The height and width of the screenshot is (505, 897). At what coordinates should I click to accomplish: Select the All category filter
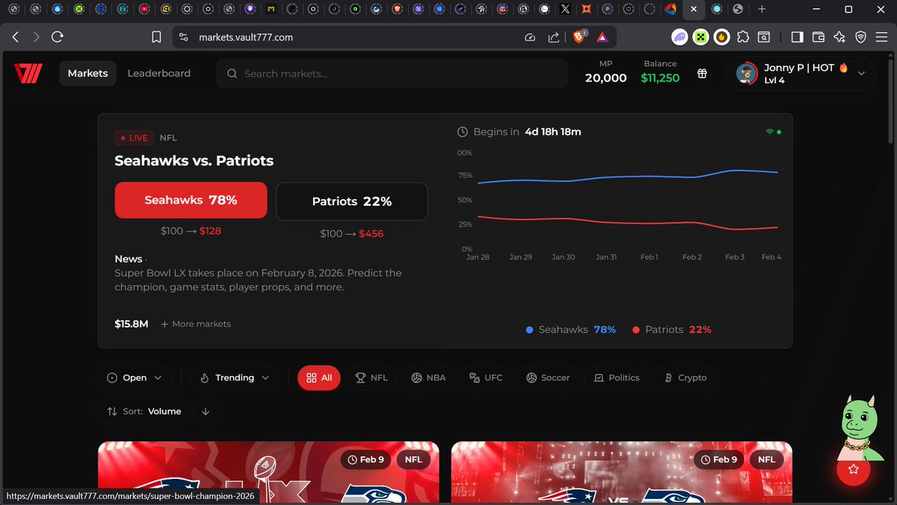(319, 378)
